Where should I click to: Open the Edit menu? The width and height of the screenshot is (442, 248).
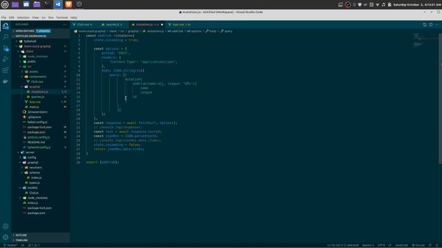(x=11, y=17)
